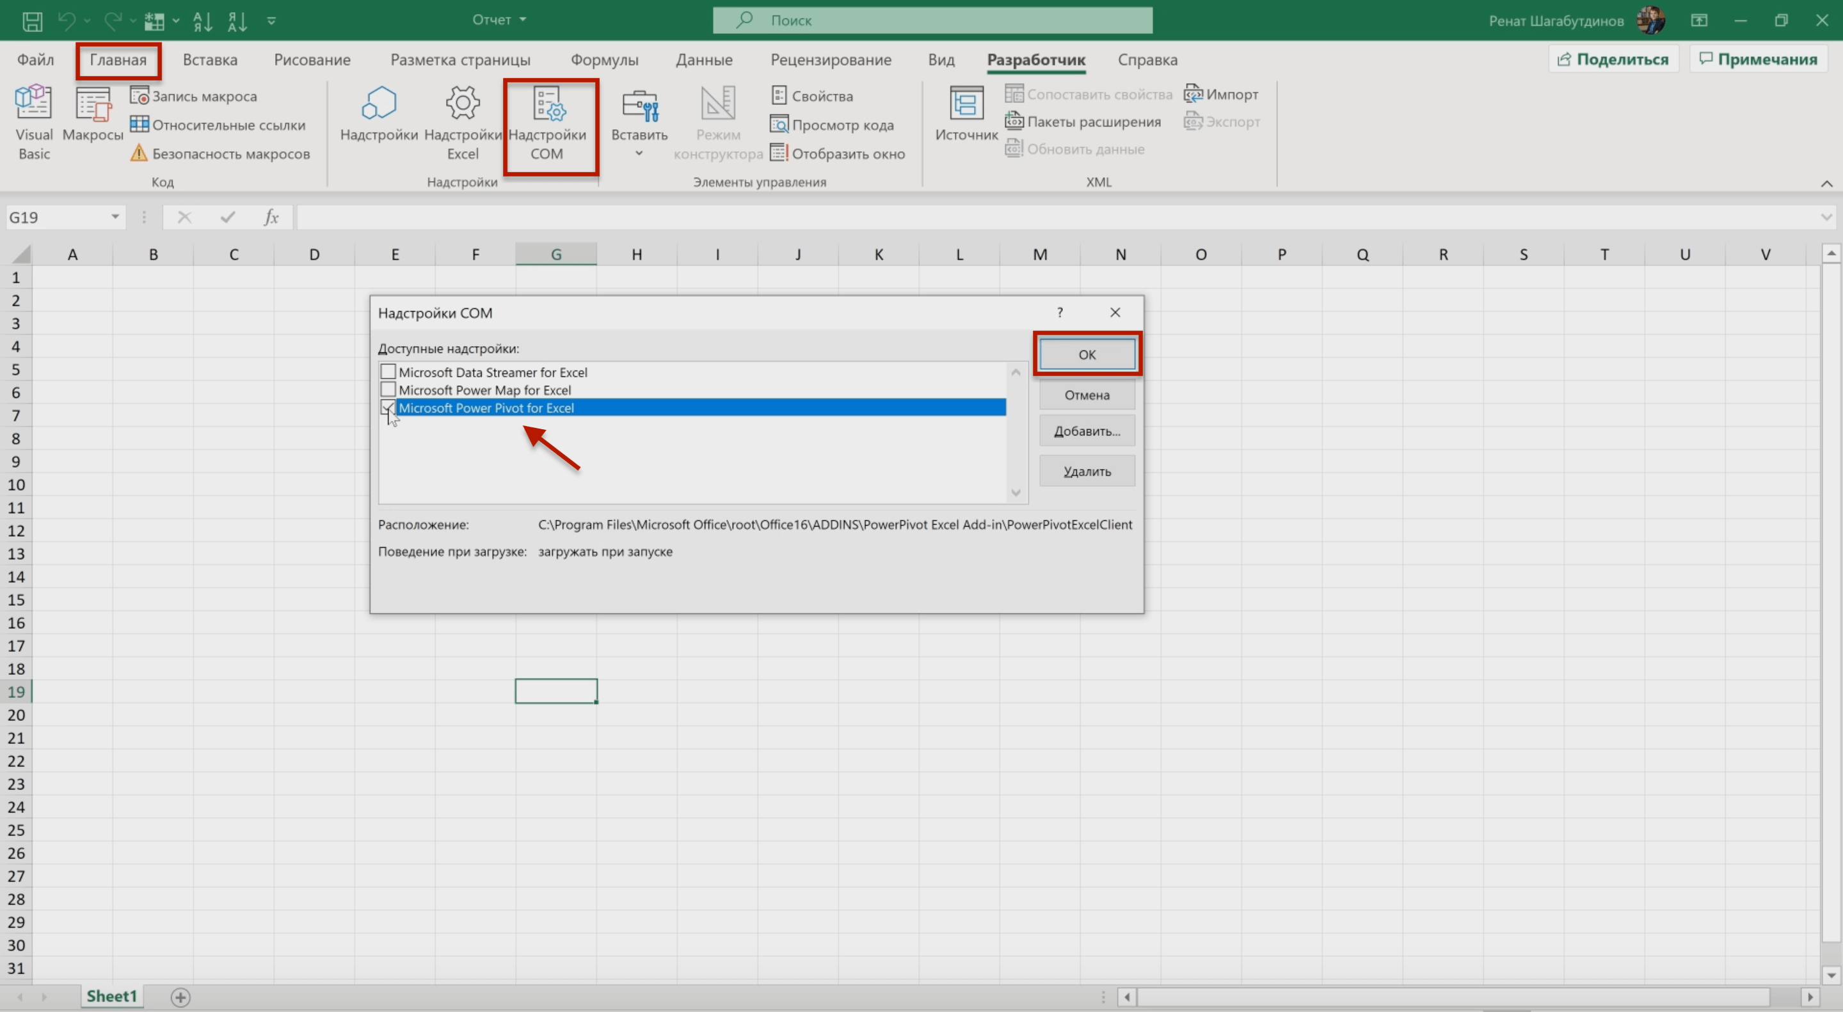Toggle Microsoft Data Streamer for Excel checkbox

388,372
